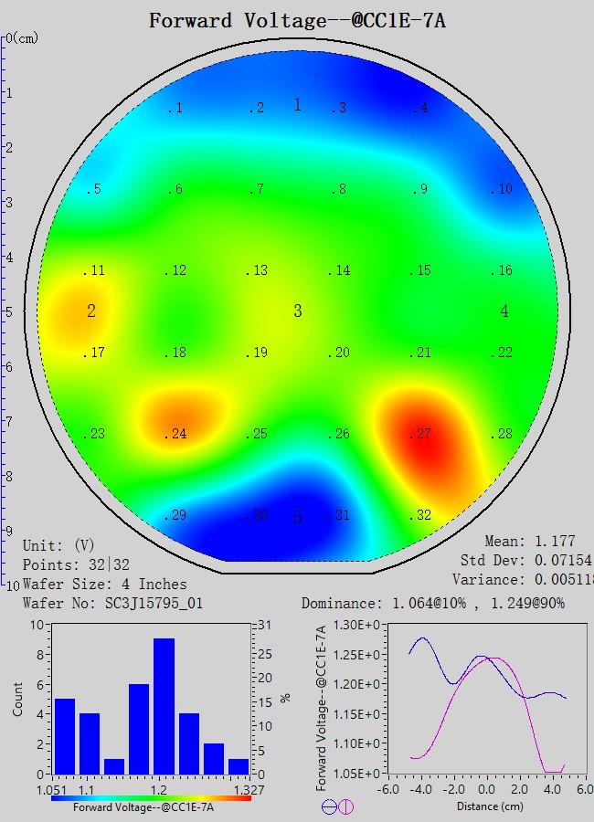This screenshot has width=594, height=822.
Task: Click the Forward Voltage chart title
Action: pos(297,19)
